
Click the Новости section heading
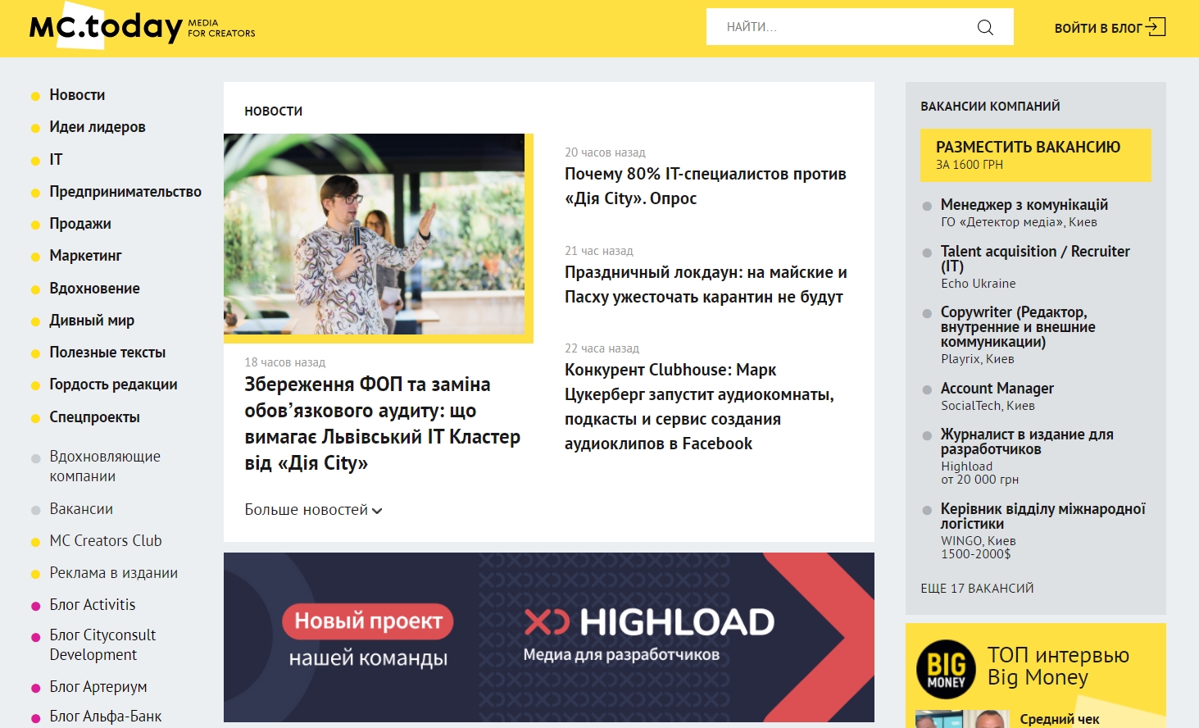point(274,111)
